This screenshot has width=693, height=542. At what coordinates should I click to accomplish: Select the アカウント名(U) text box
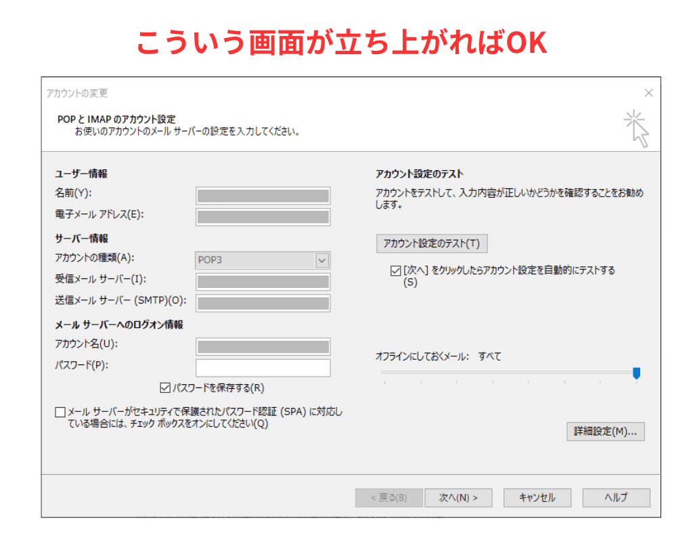pos(263,347)
